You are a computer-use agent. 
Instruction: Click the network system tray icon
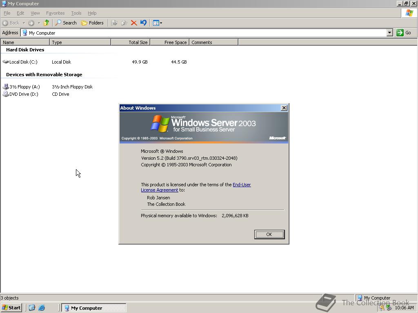coord(389,308)
